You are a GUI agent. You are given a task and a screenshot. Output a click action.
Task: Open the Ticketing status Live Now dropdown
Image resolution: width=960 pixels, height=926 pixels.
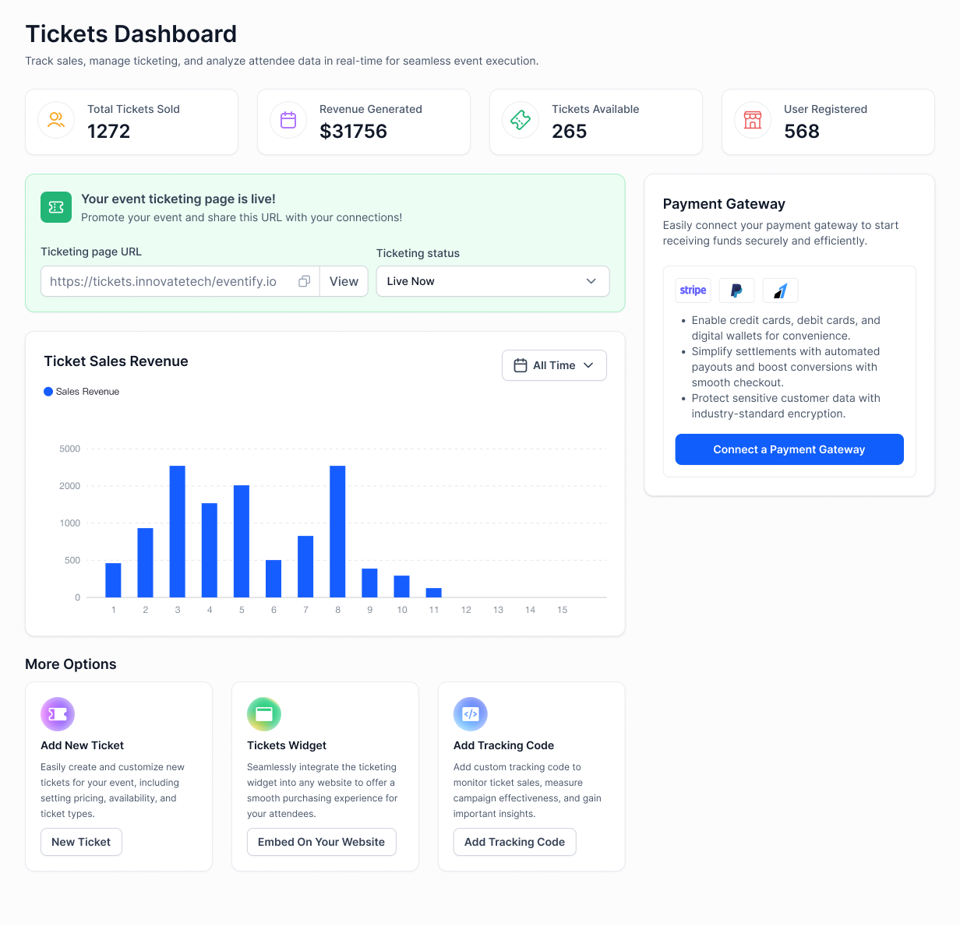coord(492,281)
